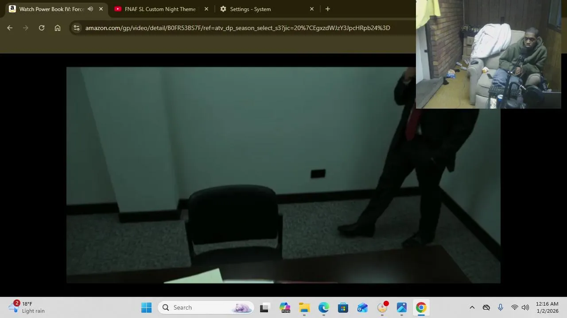The width and height of the screenshot is (567, 318).
Task: Click the microphone tray icon
Action: tap(501, 307)
